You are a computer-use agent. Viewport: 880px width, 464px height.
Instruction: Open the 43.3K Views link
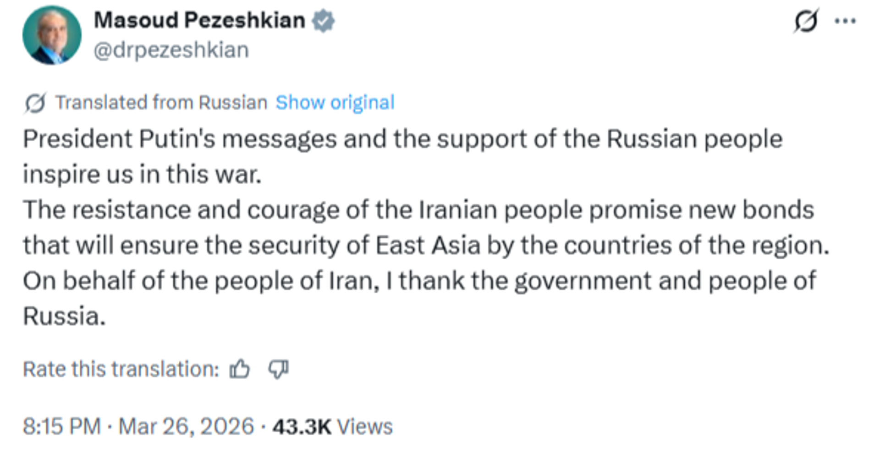pyautogui.click(x=331, y=426)
